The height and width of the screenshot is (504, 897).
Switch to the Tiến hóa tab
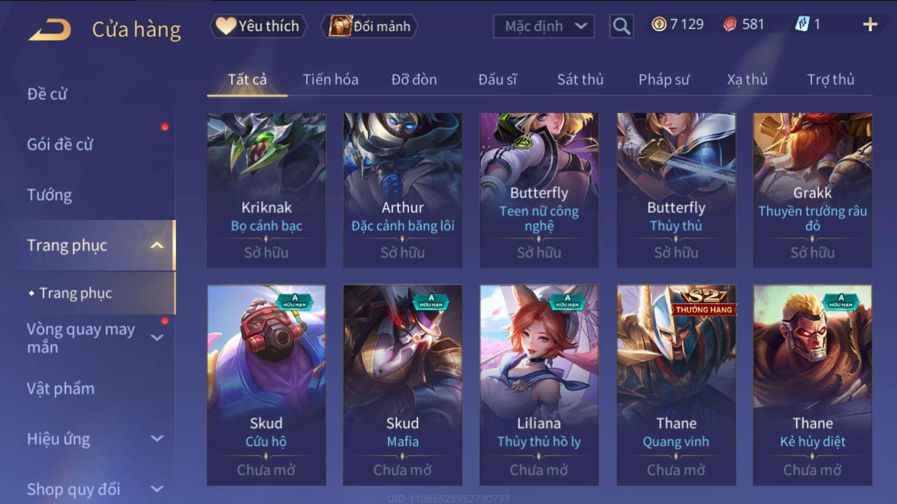click(330, 80)
